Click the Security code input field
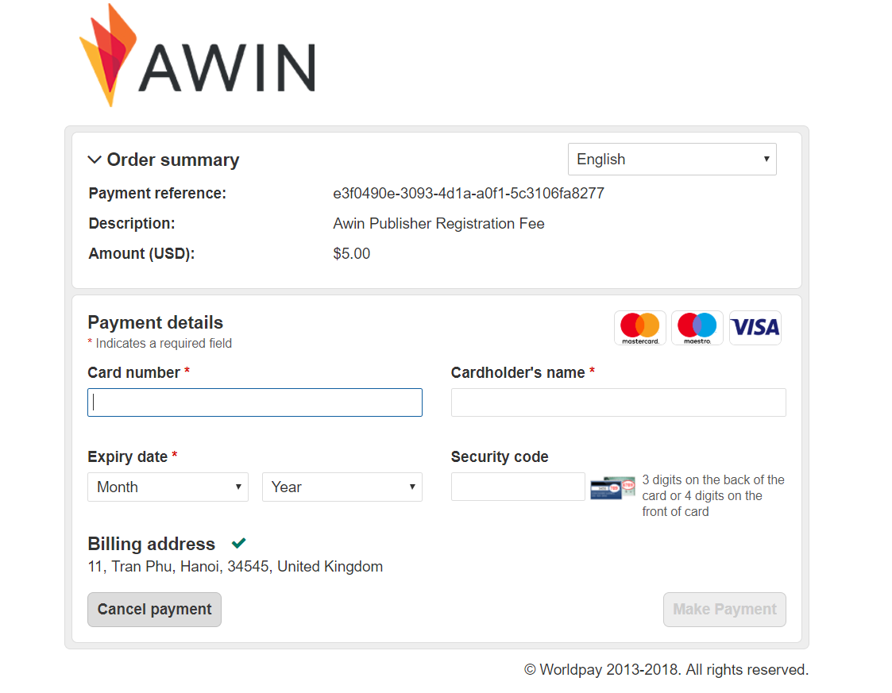 (x=518, y=487)
